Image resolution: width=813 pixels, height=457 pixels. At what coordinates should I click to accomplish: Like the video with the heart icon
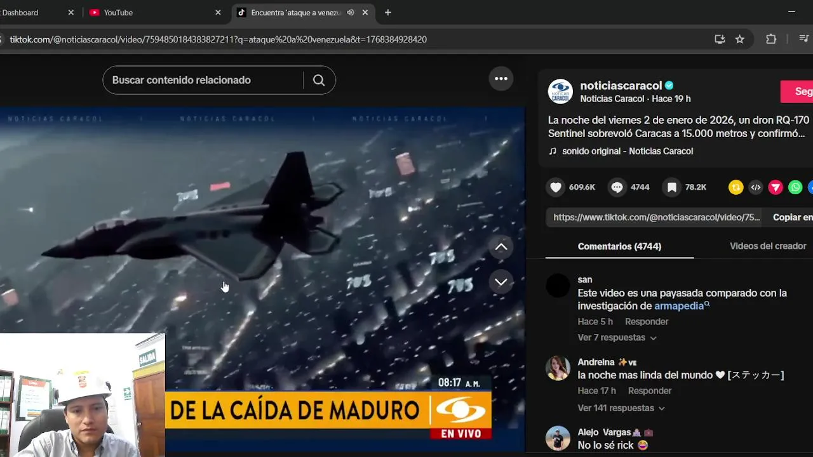[556, 187]
